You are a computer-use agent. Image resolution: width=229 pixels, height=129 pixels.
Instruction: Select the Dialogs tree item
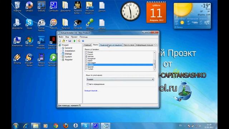pyautogui.click(x=68, y=54)
